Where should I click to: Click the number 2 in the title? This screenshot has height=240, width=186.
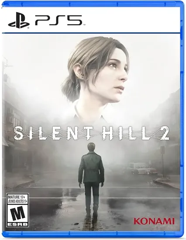163,133
